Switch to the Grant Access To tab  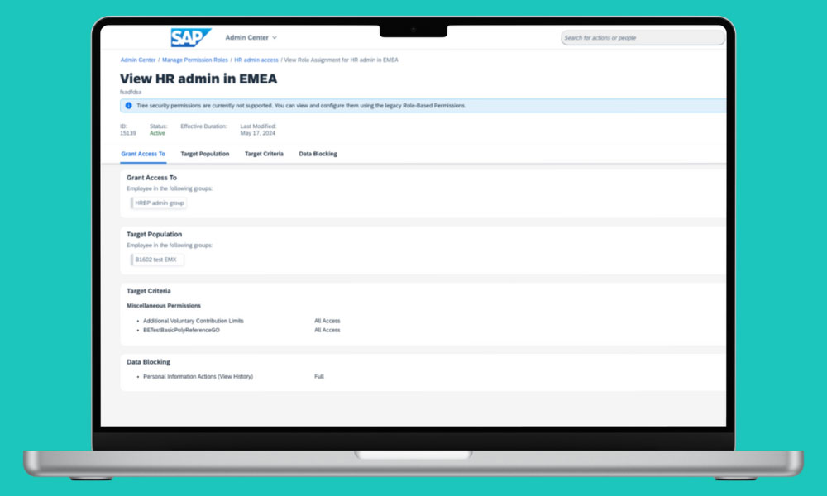143,154
